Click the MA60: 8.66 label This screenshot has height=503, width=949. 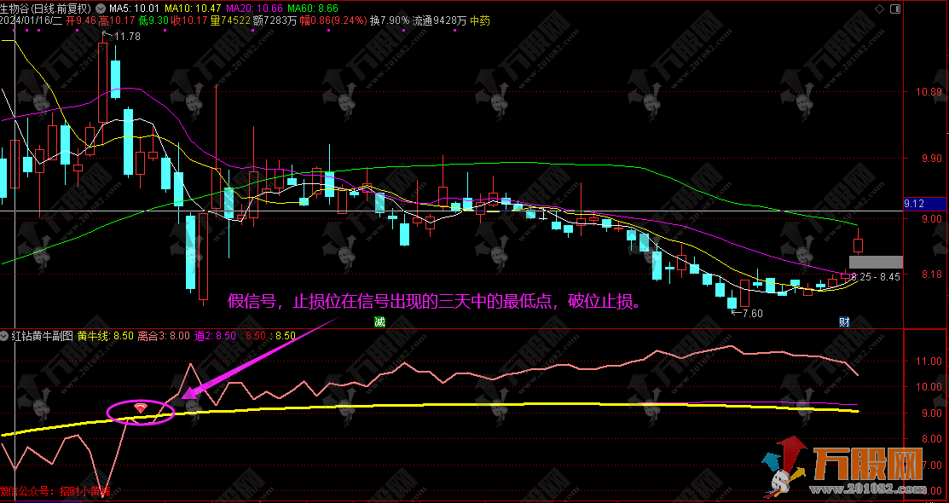(x=313, y=9)
